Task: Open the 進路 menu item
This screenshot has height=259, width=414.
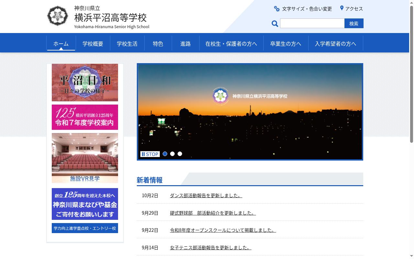Action: pyautogui.click(x=186, y=43)
